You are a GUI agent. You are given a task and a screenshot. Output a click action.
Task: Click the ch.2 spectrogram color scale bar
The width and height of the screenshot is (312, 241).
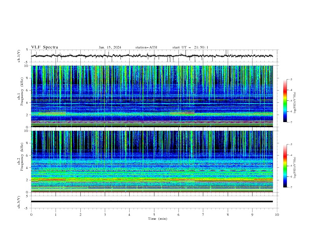coord(285,166)
